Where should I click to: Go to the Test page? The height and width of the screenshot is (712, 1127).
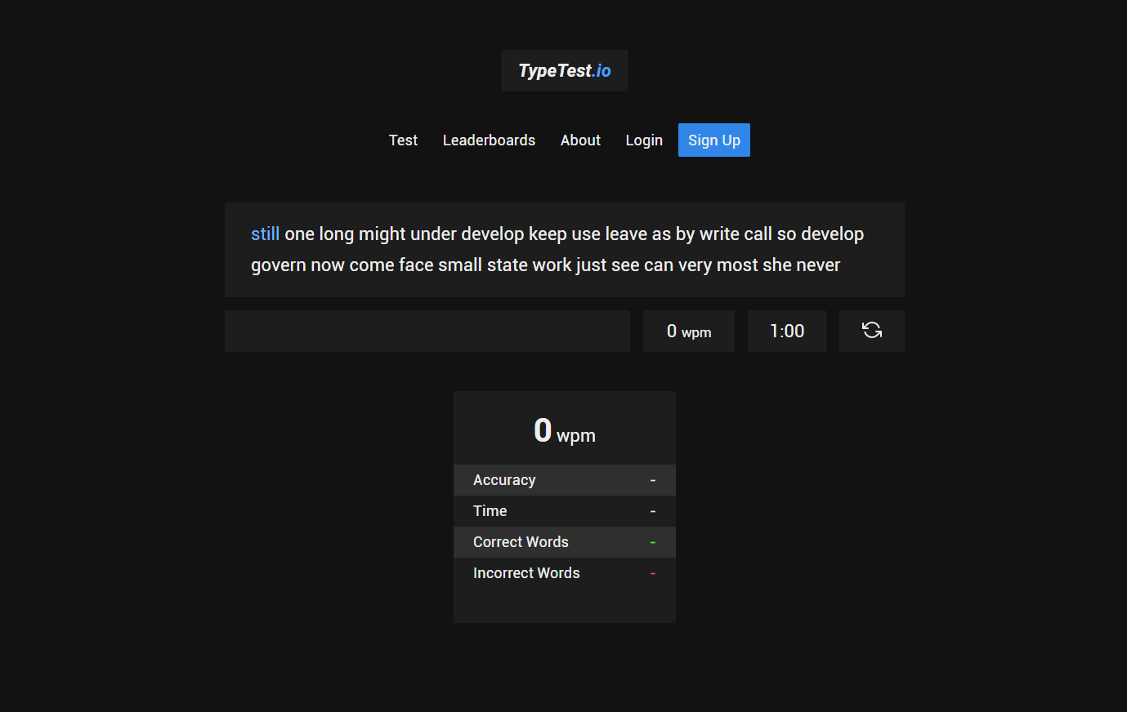click(x=403, y=140)
